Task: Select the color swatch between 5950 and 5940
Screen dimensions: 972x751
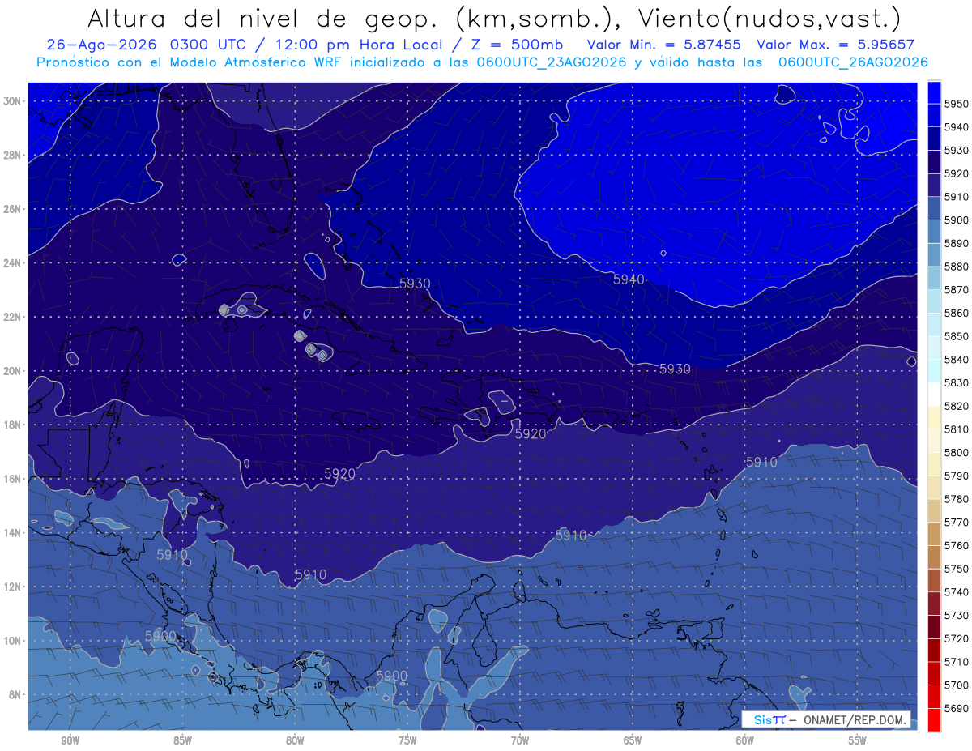Action: [934, 115]
